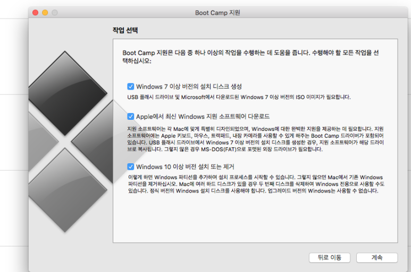Click the greyed-out zoom window button
The height and width of the screenshot is (272, 411).
(55, 13)
